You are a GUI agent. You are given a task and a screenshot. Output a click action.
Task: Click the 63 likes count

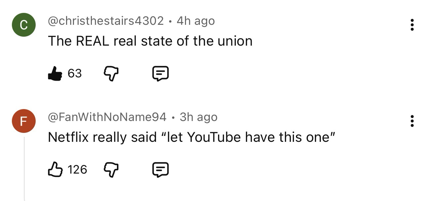coord(75,73)
